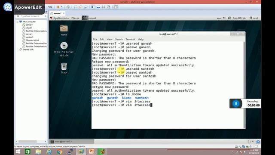Take a snapshot of the virtual machine
Image resolution: width=275 pixels, height=155 pixels.
(76, 7)
